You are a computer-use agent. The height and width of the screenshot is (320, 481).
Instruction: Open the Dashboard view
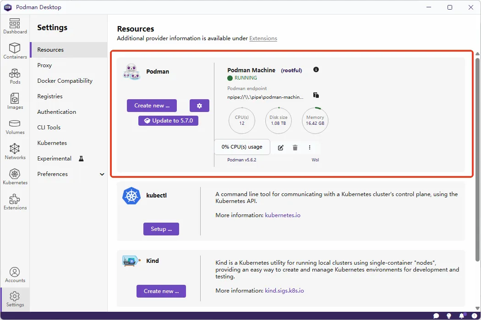pyautogui.click(x=15, y=26)
